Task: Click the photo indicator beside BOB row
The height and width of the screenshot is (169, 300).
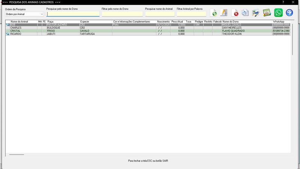Action: [7, 25]
